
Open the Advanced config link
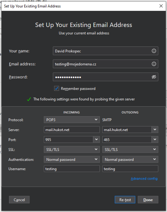(144, 179)
